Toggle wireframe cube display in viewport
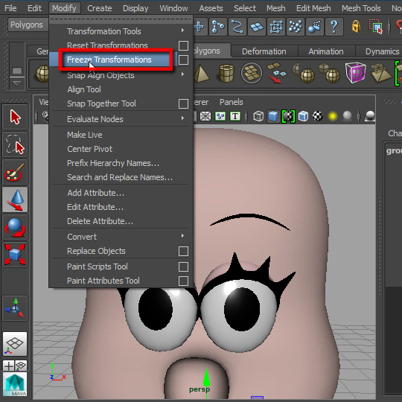Screen dimensions: 402x402 click(x=258, y=116)
